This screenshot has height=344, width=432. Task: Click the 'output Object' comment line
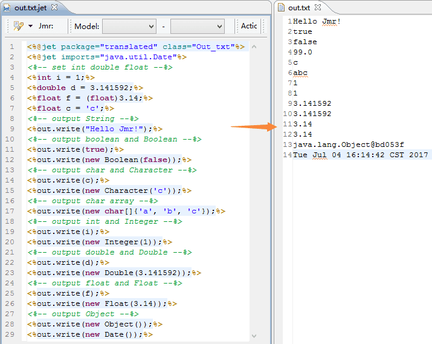point(83,314)
